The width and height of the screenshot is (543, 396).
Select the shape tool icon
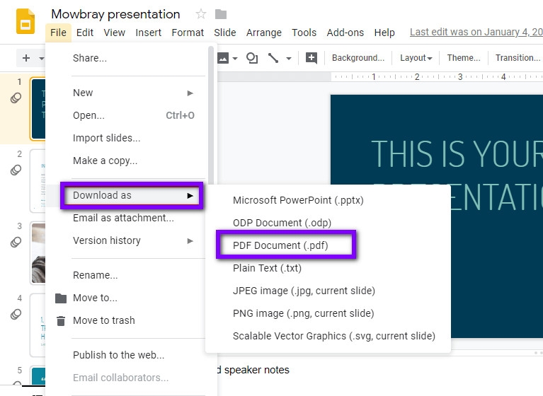coord(252,58)
